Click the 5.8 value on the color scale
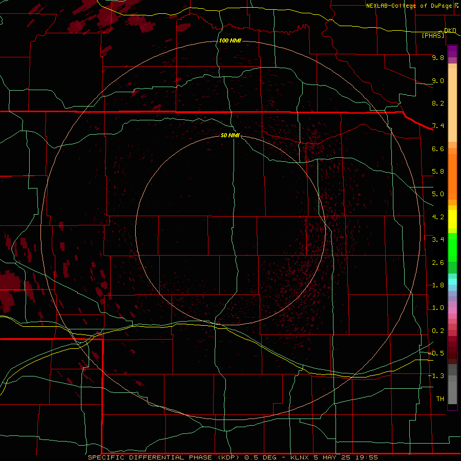This screenshot has height=461, width=461. coord(438,172)
